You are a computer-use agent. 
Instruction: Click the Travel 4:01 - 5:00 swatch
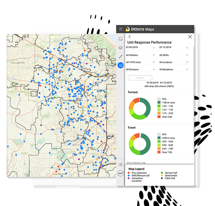click(159, 141)
